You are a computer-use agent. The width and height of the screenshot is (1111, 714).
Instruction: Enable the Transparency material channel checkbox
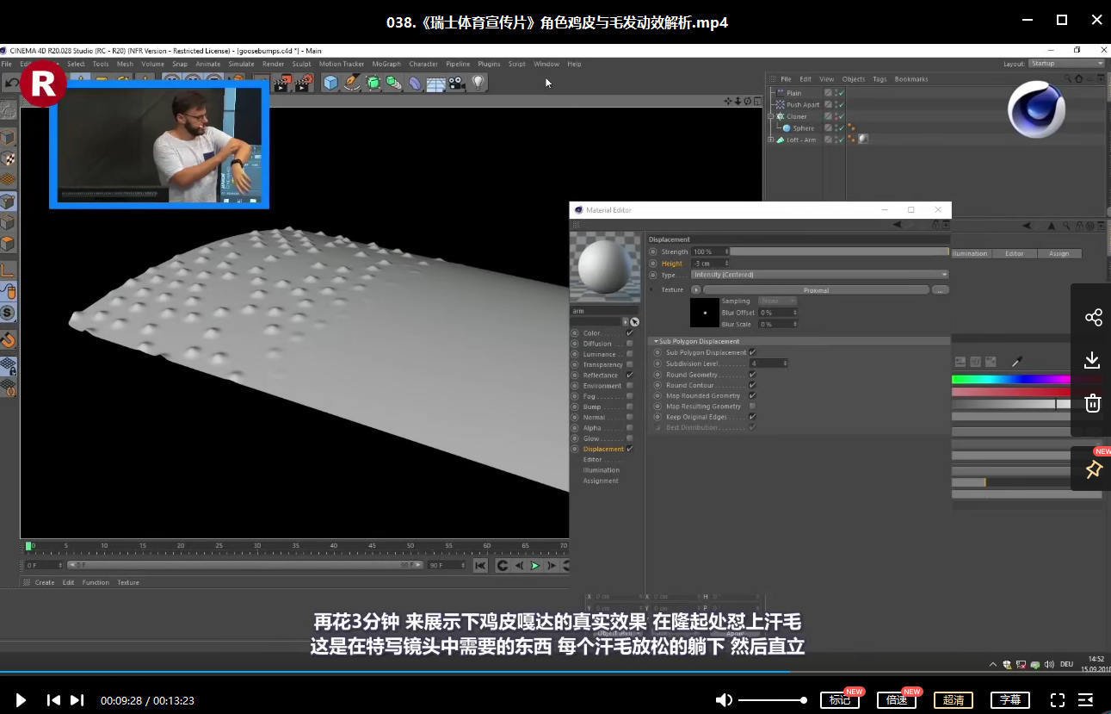pos(629,364)
